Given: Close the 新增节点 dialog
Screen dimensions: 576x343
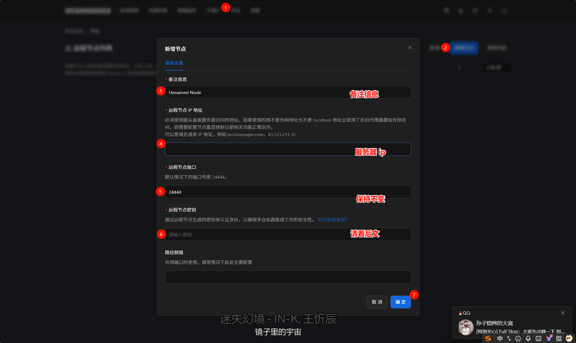Looking at the screenshot, I should (410, 48).
